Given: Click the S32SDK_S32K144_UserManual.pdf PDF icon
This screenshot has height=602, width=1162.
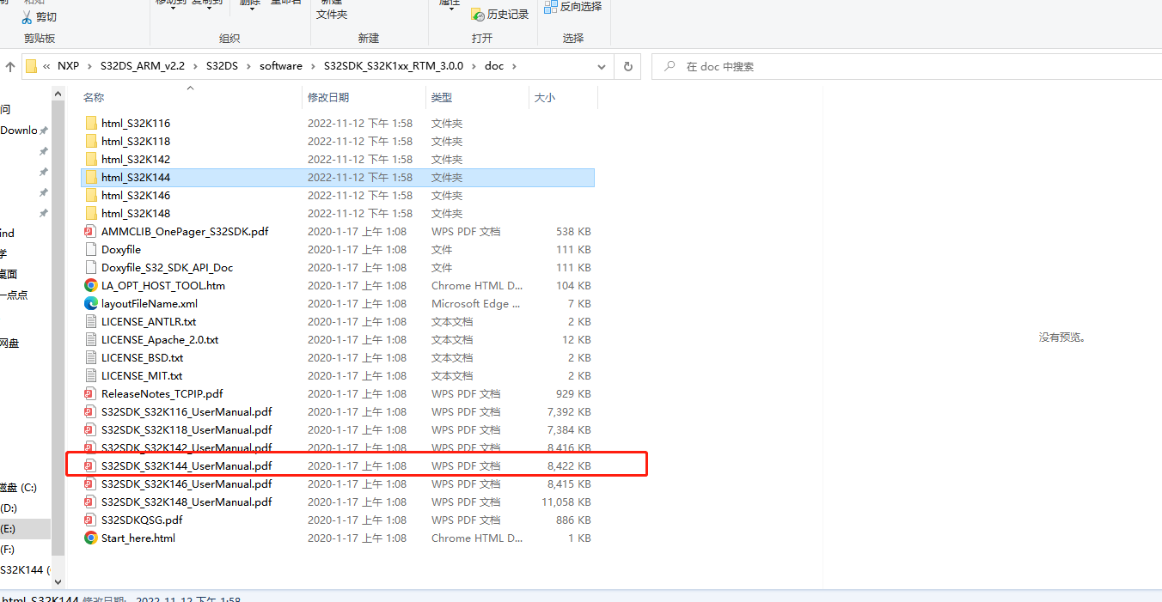Looking at the screenshot, I should click(x=91, y=465).
